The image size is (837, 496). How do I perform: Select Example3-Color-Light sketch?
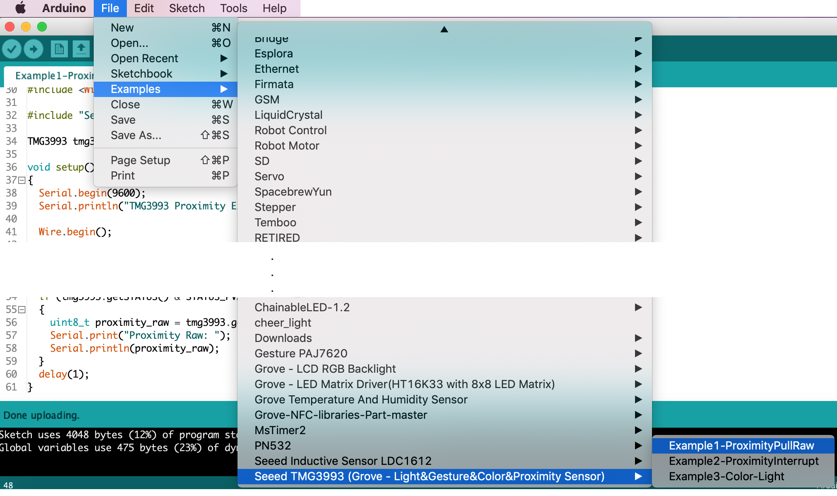pyautogui.click(x=726, y=476)
